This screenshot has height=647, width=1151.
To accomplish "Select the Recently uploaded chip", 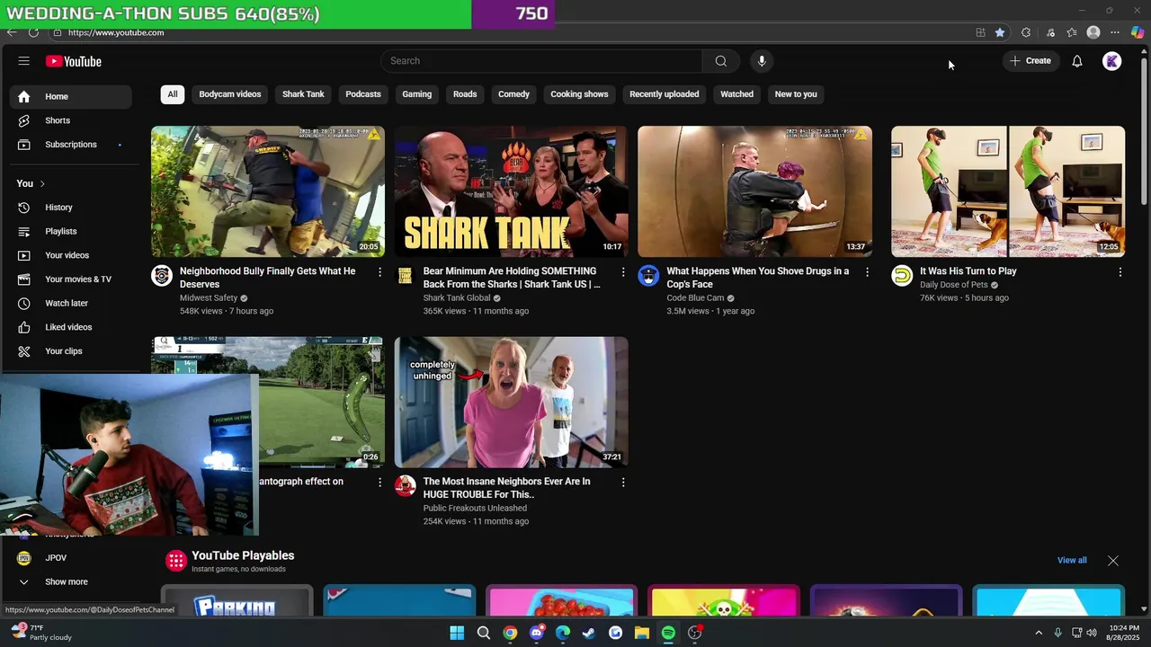I will (x=665, y=94).
